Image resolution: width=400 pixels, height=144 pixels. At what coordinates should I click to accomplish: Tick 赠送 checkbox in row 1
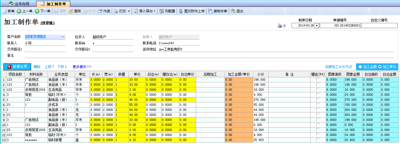(x=318, y=80)
